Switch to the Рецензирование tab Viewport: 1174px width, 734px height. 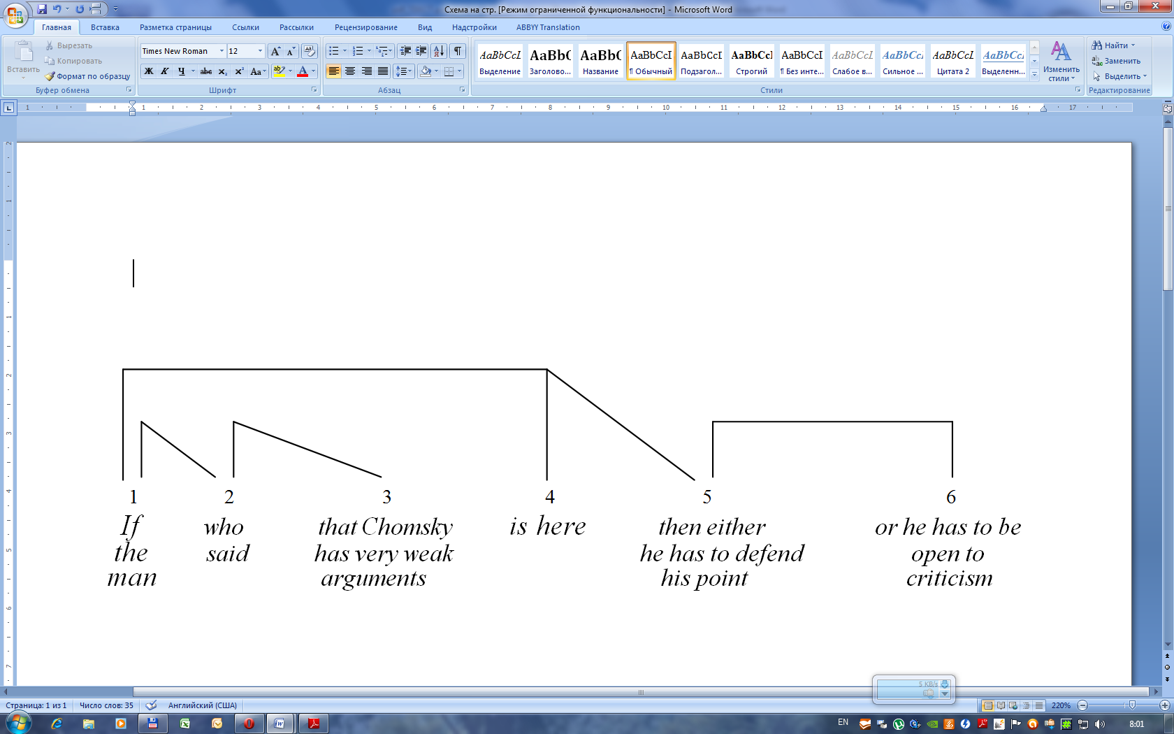[365, 27]
